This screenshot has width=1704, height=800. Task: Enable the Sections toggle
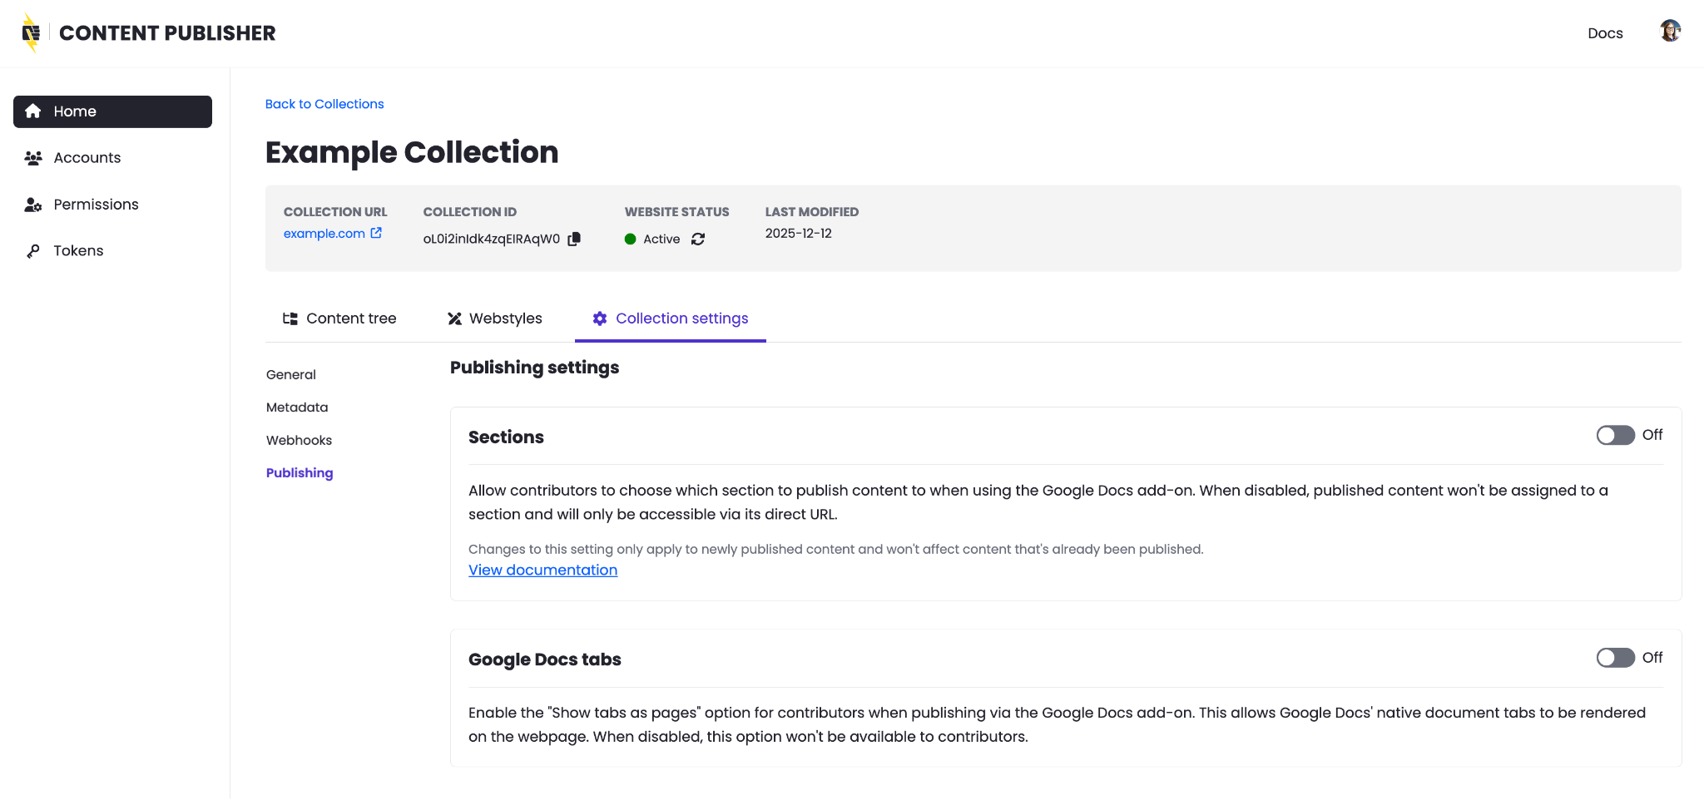(1615, 436)
